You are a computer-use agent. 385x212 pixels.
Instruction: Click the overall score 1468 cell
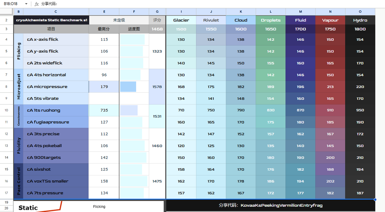pyautogui.click(x=157, y=29)
